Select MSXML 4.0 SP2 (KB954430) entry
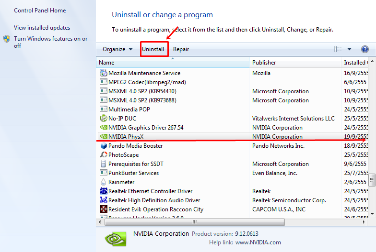The image size is (376, 252). 142,91
